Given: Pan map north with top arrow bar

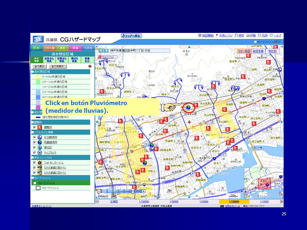Looking at the screenshot, I should pyautogui.click(x=189, y=47).
